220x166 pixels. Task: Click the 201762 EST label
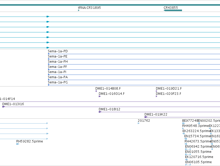pos(144,121)
